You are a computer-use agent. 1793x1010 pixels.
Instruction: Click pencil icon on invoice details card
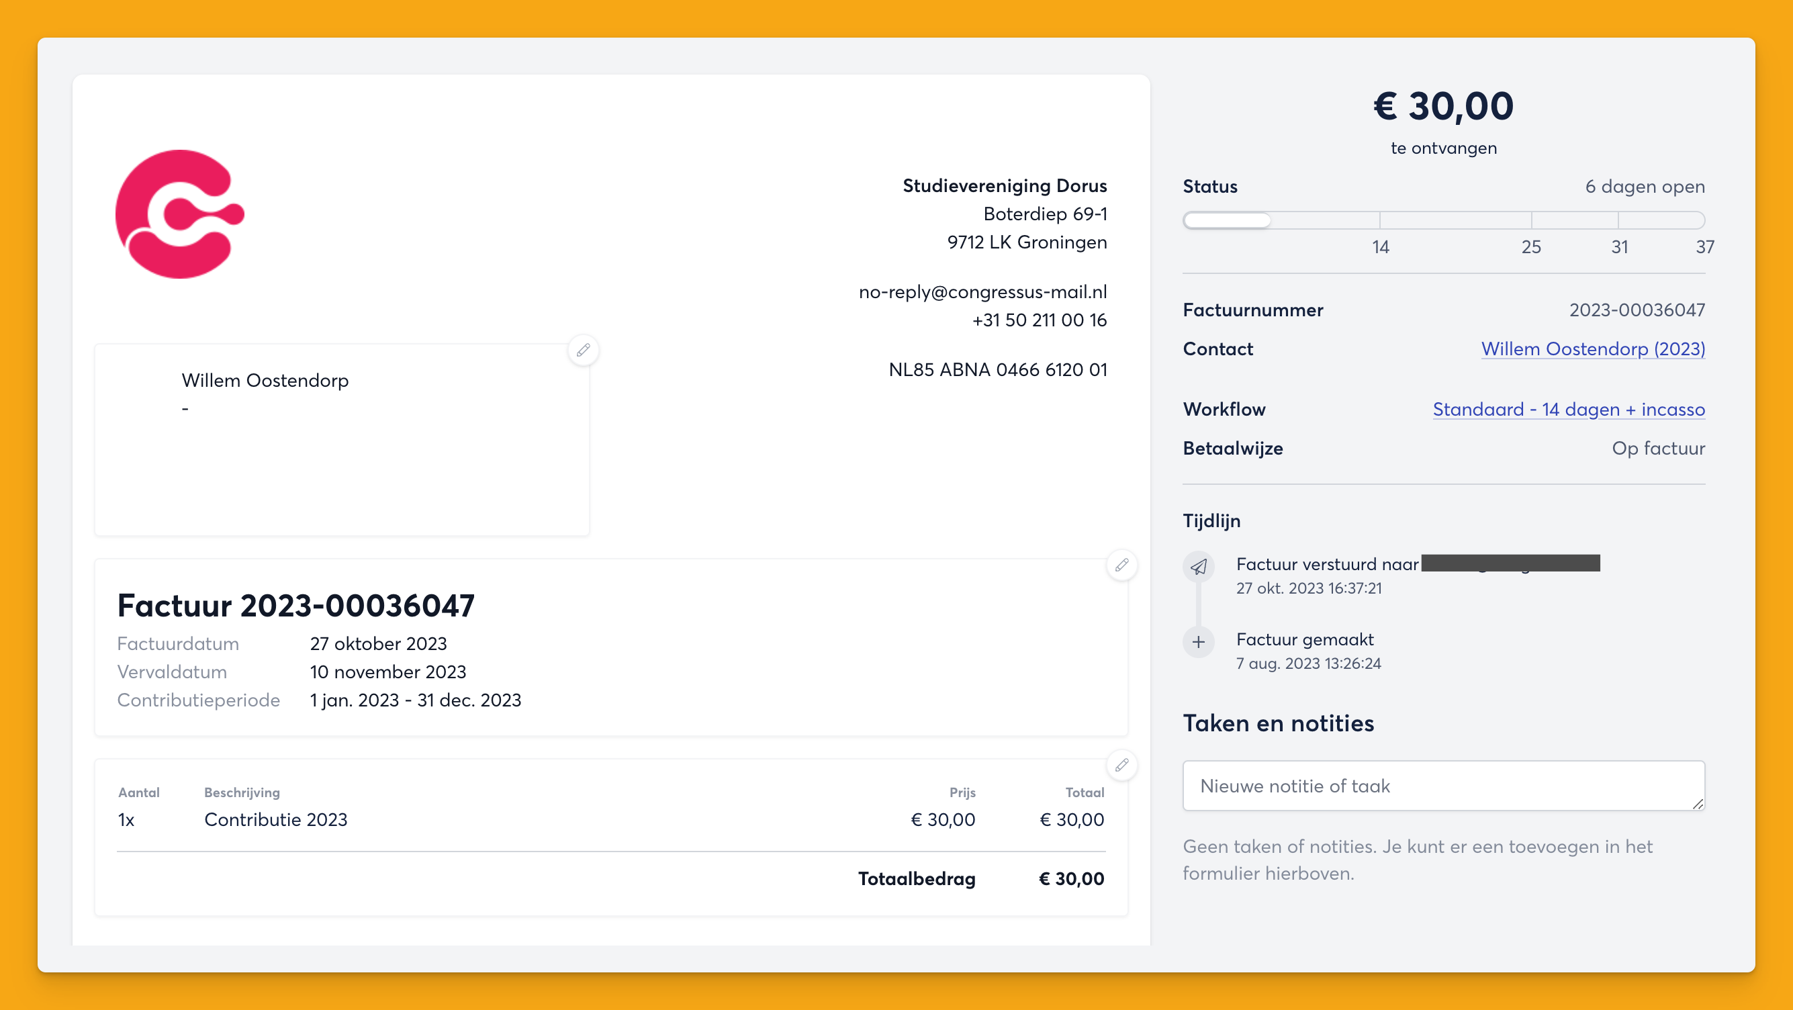point(1121,565)
